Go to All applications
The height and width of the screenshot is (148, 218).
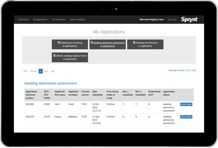click(41, 19)
